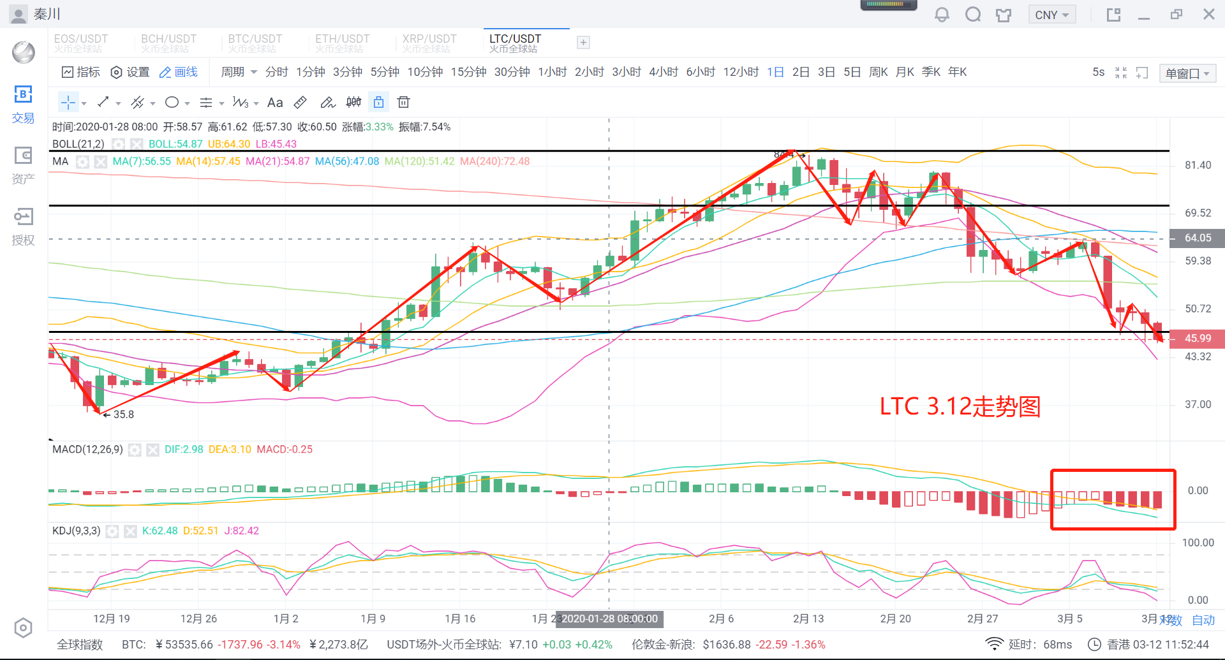Select the crosshair cursor tool
The height and width of the screenshot is (660, 1225).
(x=68, y=102)
